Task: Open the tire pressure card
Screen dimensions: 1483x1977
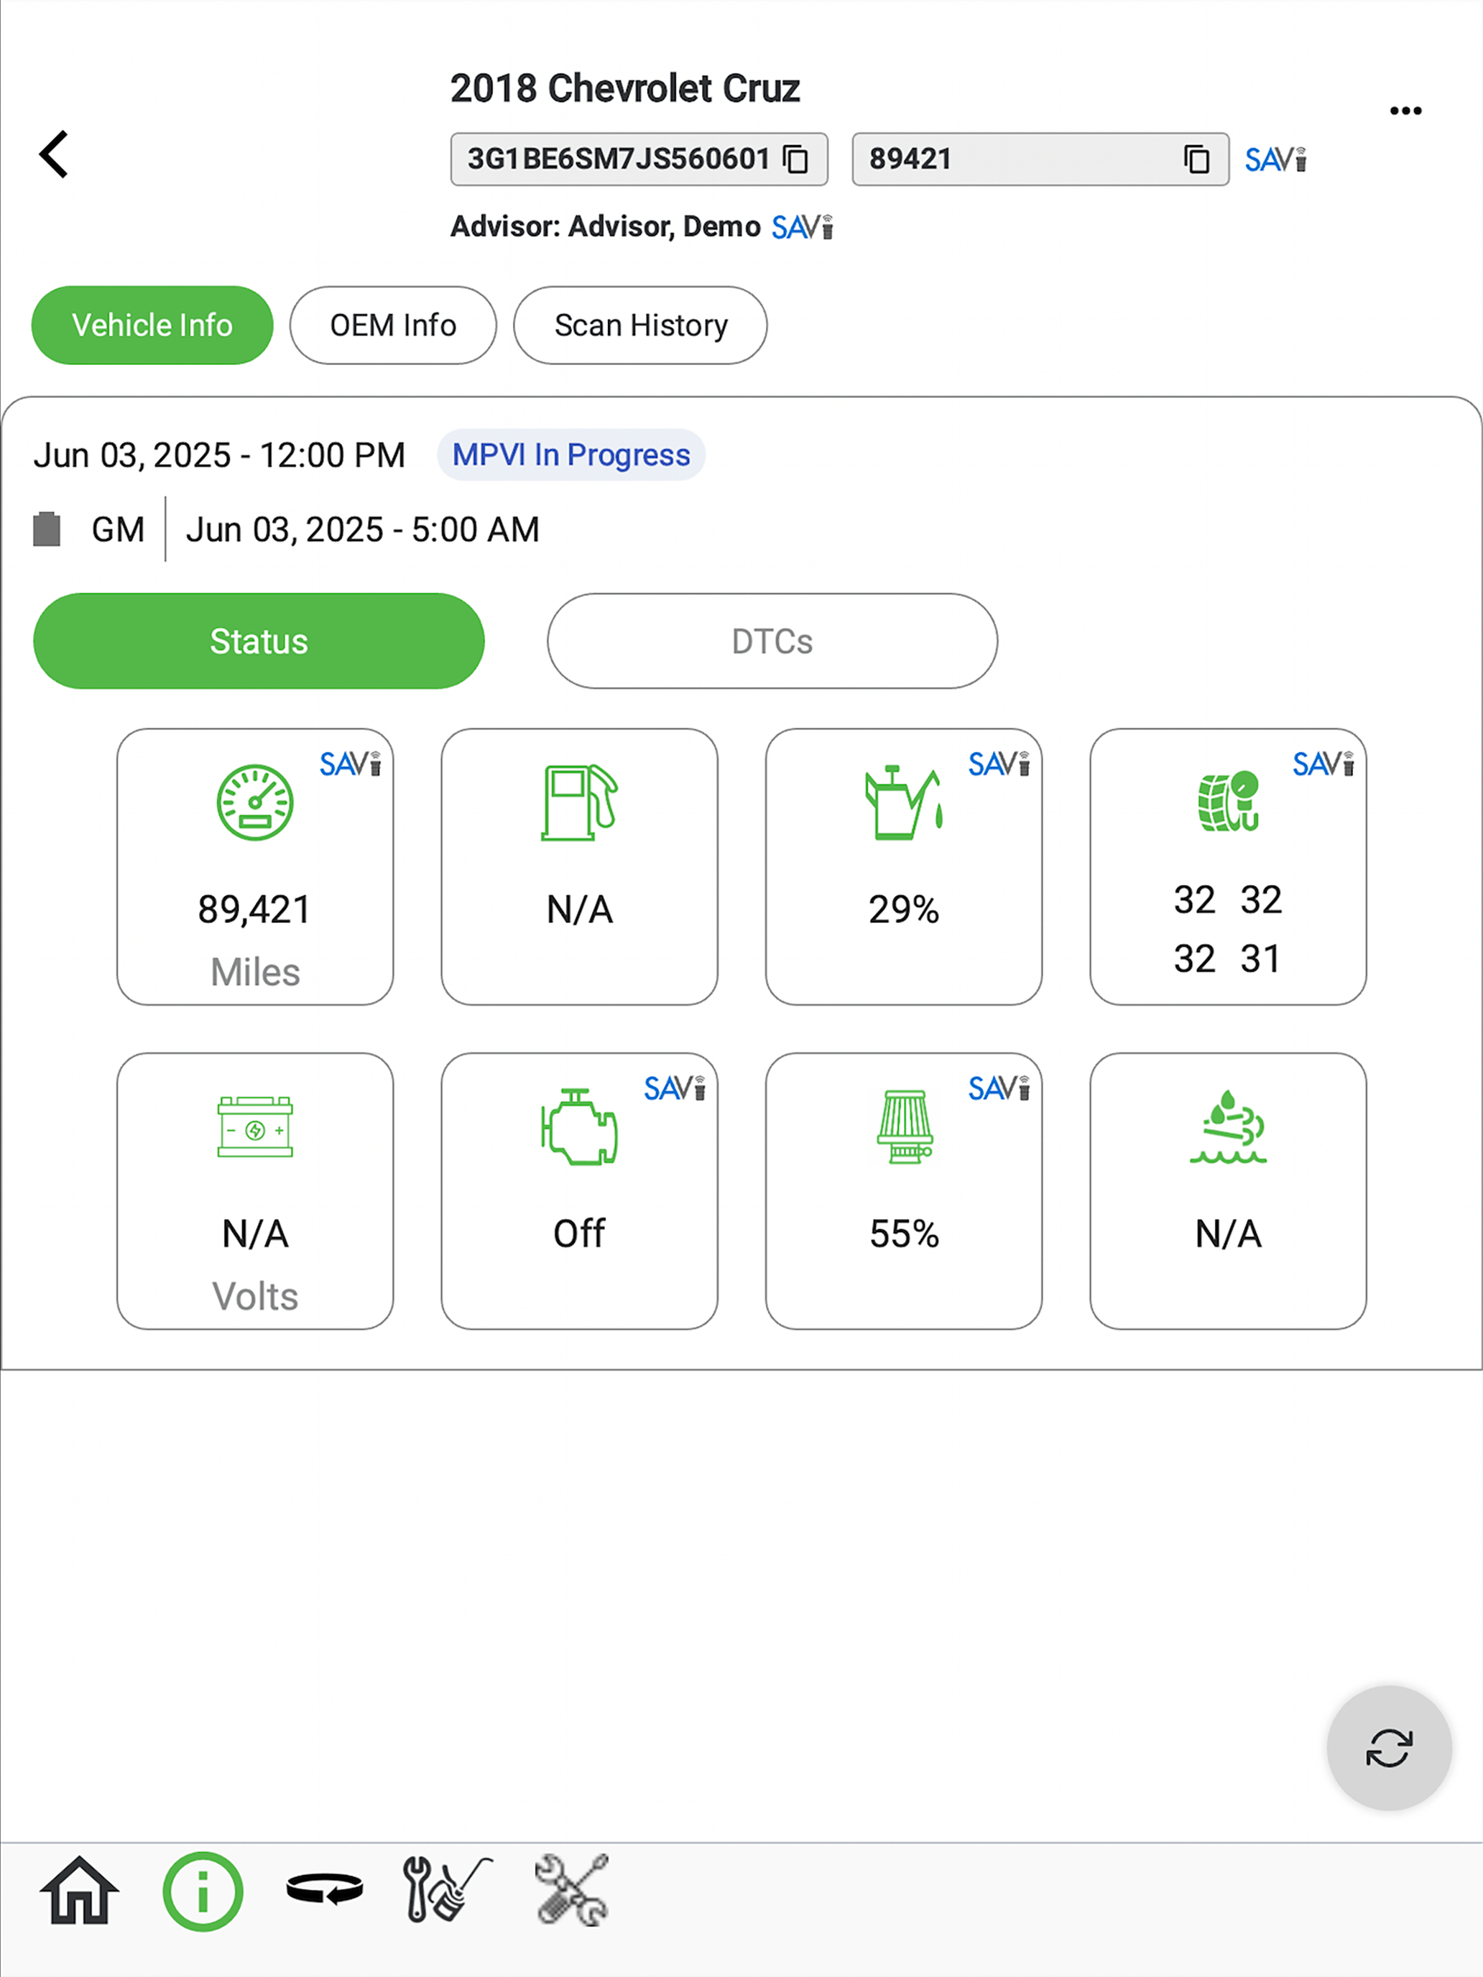Action: click(1228, 866)
